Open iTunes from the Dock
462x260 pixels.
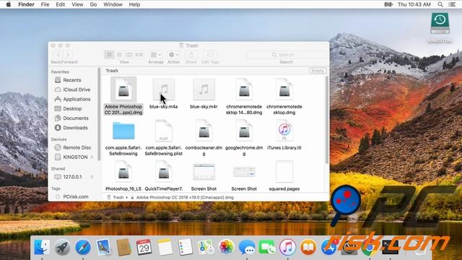coord(287,247)
